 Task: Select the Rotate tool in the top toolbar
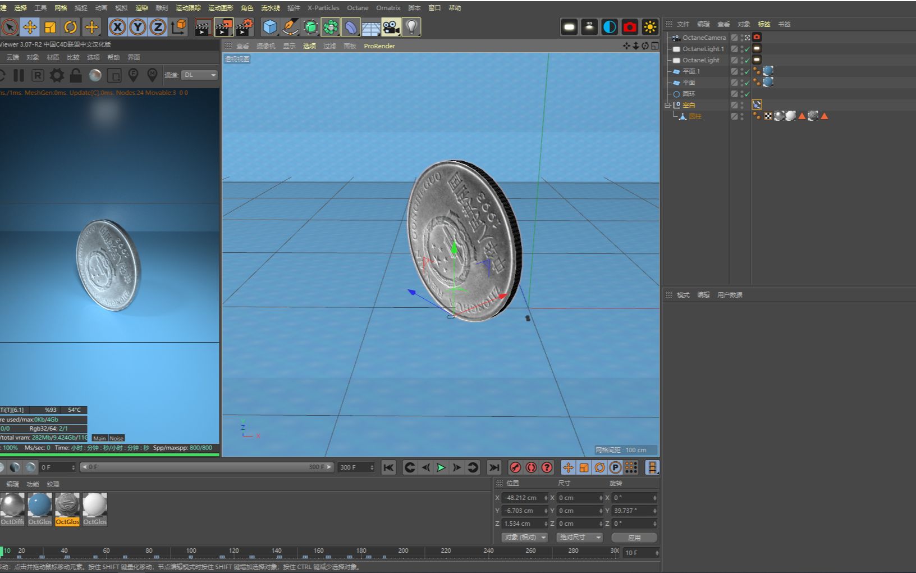pyautogui.click(x=70, y=26)
